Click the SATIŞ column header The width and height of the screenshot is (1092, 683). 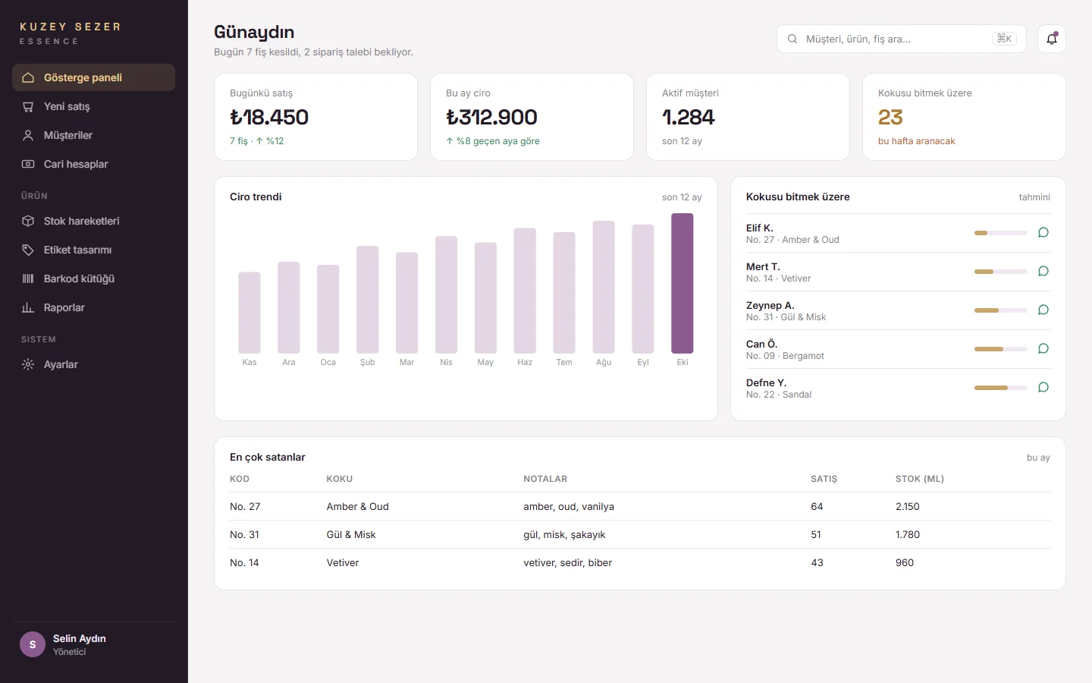(824, 479)
